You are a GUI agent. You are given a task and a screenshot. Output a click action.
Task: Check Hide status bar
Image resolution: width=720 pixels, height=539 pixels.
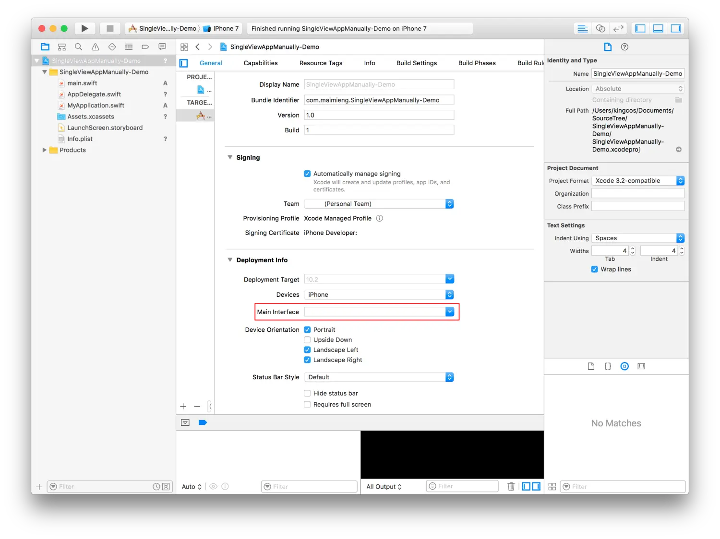point(307,393)
